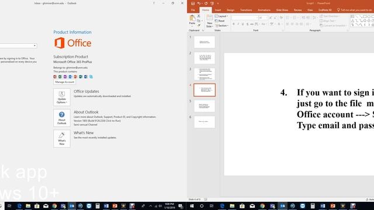Toggle Justify alignment in Paragraph group
The height and width of the screenshot is (210, 374).
[x=302, y=24]
